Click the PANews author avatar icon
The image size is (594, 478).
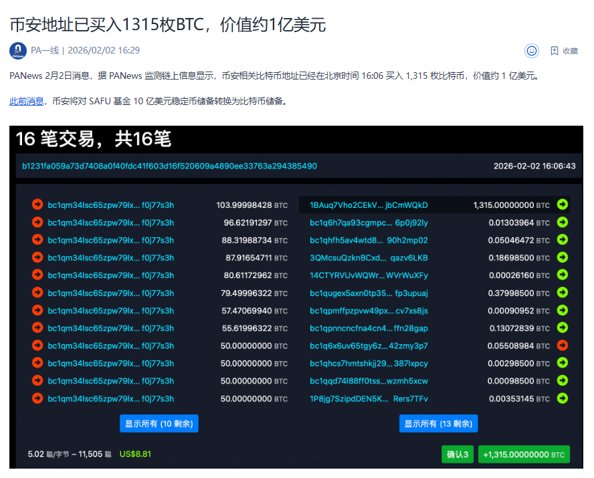[x=18, y=50]
